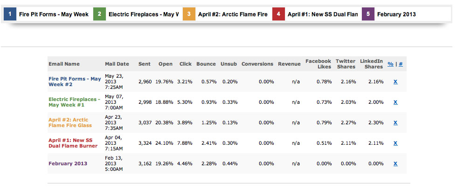Select Electric Fireplaces - May tab
457x189 pixels.
[143, 14]
